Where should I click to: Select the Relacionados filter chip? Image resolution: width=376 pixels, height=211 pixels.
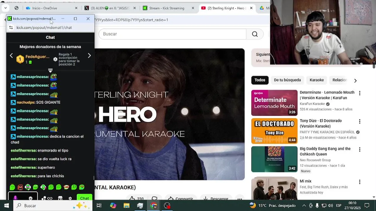340,80
